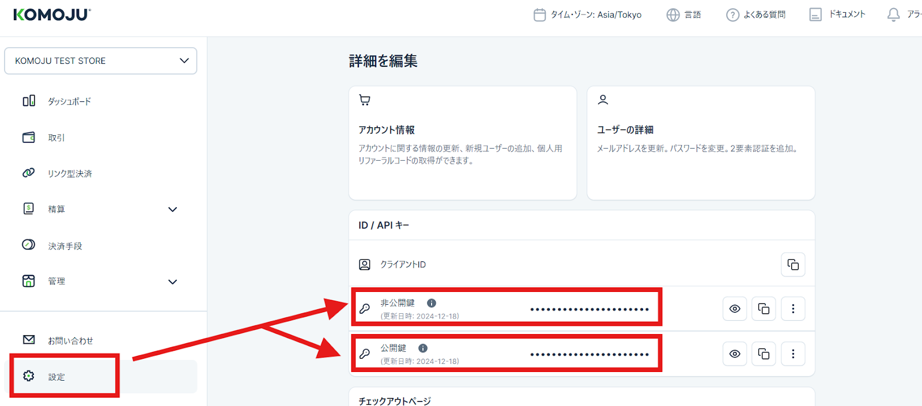Screen dimensions: 922x406
Task: Go to 取引 in the sidebar
Action: 56,138
